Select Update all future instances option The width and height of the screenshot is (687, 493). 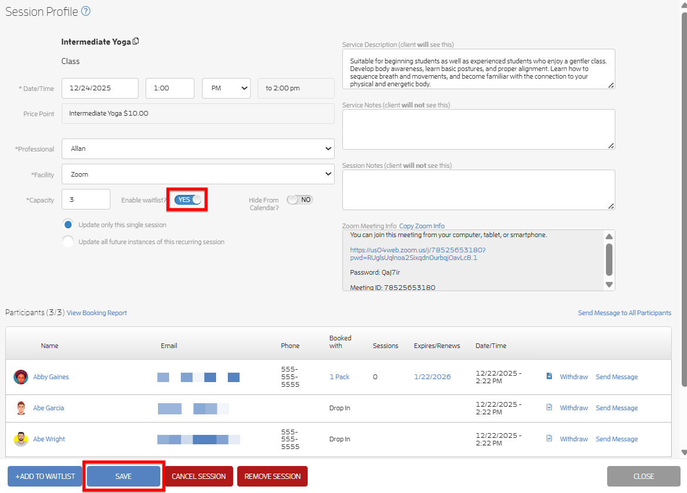click(x=68, y=242)
